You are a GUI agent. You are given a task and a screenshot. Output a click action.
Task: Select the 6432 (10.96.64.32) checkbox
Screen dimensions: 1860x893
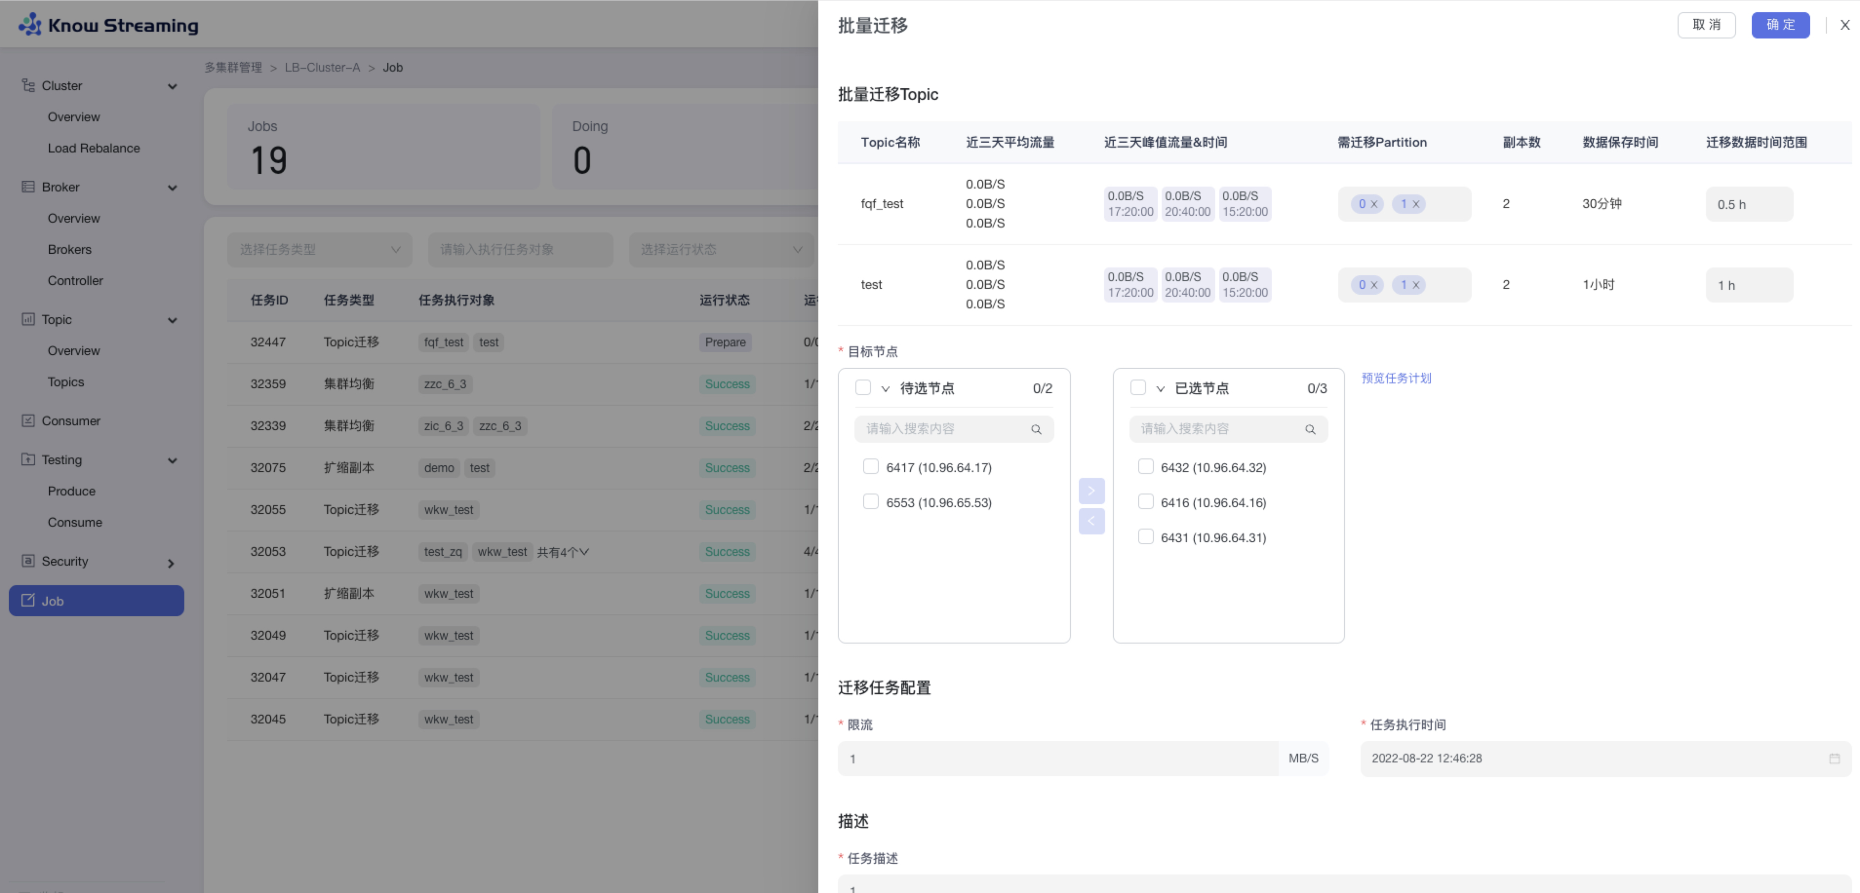[x=1145, y=467]
